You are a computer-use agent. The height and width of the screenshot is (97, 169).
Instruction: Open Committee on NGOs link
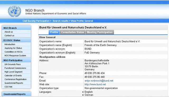(x=13, y=52)
